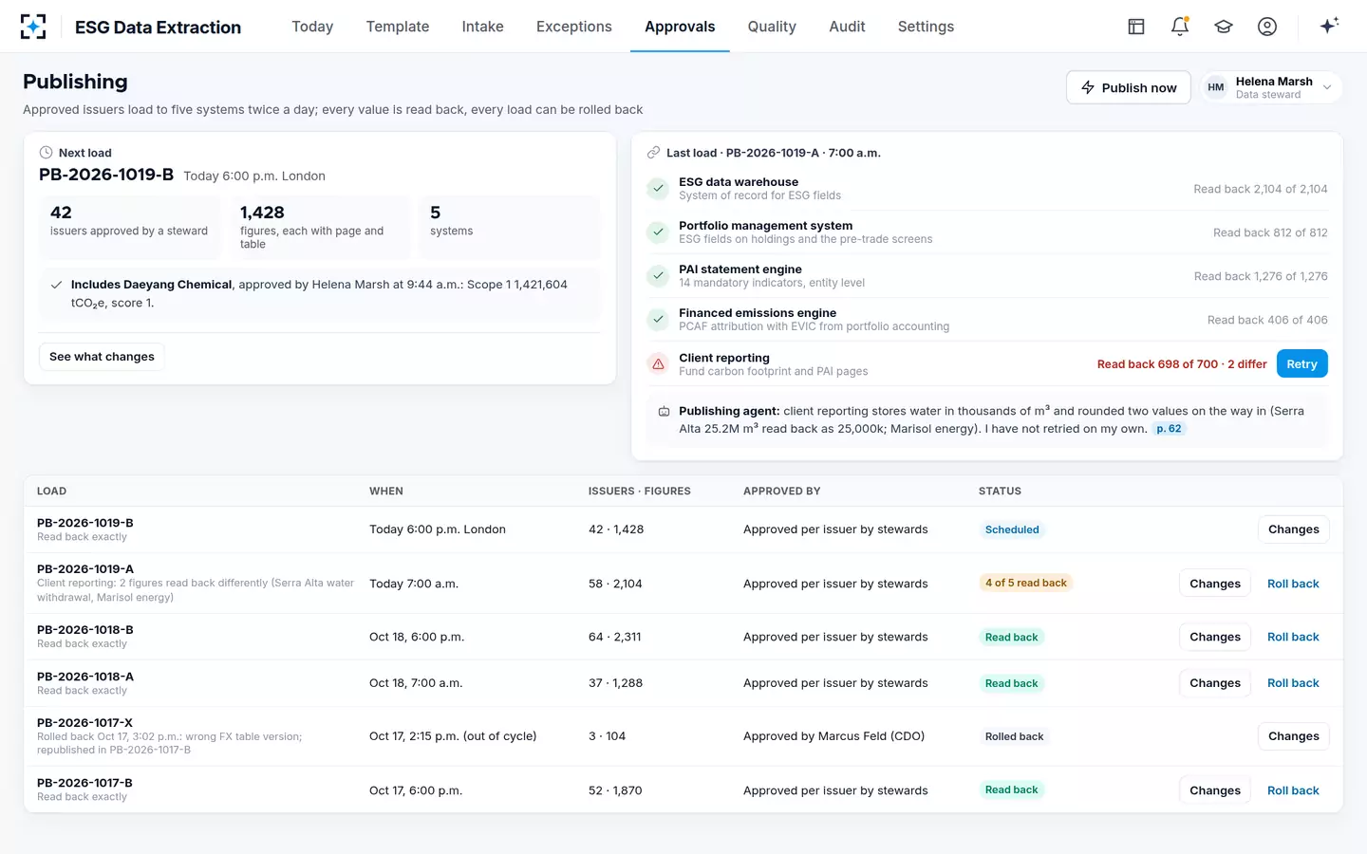Click the check icon for PAI statement engine
The image size is (1367, 854).
coord(658,275)
